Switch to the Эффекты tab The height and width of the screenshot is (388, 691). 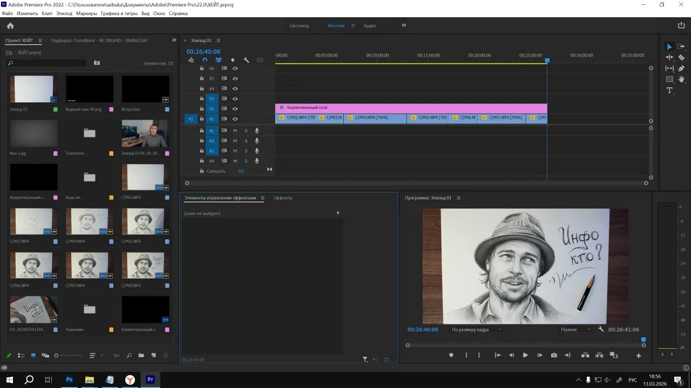(283, 198)
